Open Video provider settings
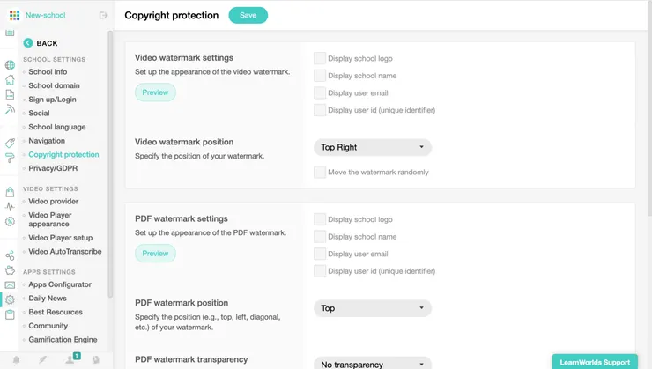Image resolution: width=652 pixels, height=369 pixels. coord(53,202)
